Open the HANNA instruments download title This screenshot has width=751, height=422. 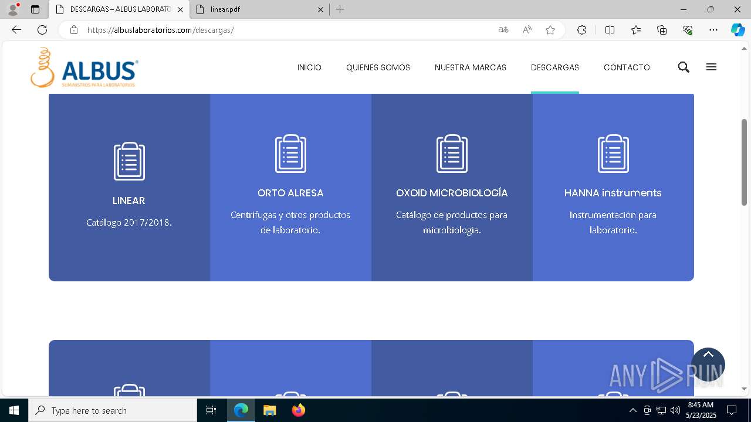(x=613, y=193)
